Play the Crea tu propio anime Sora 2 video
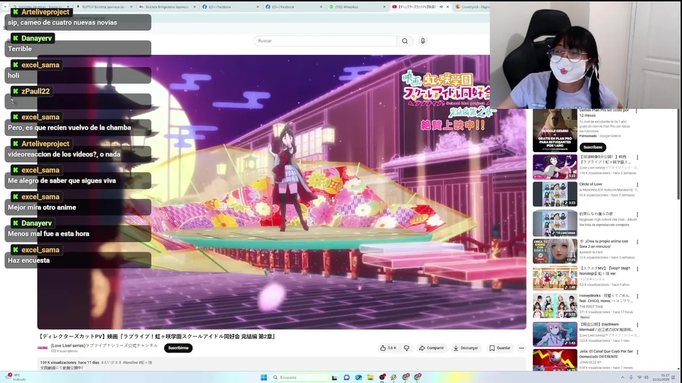This screenshot has width=682, height=383. point(555,251)
